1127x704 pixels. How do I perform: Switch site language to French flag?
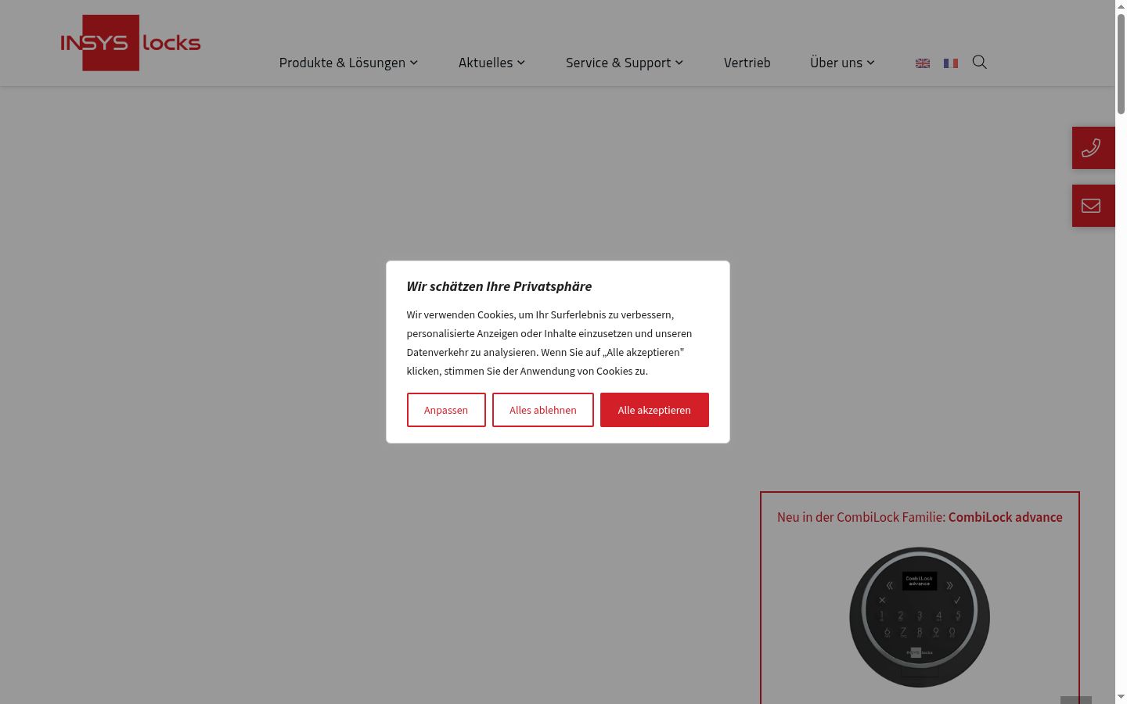pyautogui.click(x=951, y=63)
